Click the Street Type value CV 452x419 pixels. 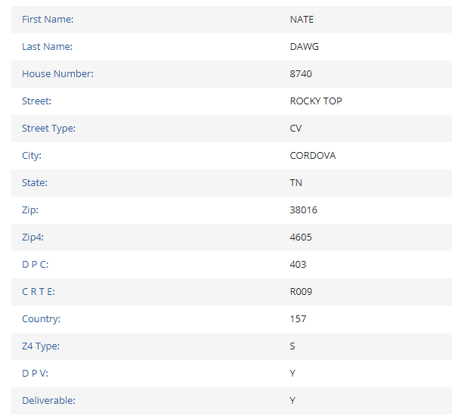(296, 129)
